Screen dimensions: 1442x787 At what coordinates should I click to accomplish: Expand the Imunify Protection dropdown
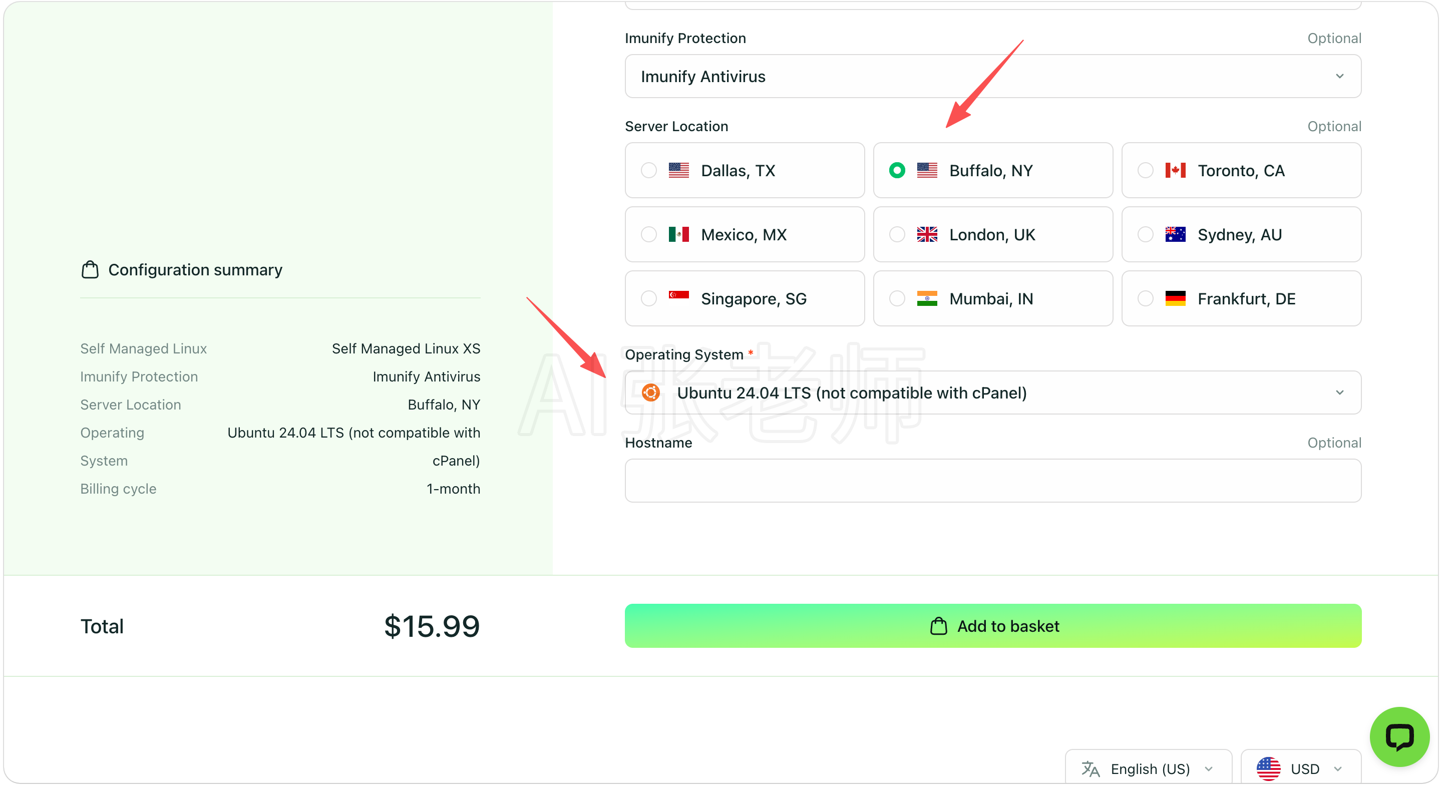(x=992, y=76)
